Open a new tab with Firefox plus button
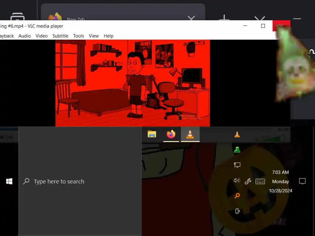The width and height of the screenshot is (315, 236). (x=224, y=18)
